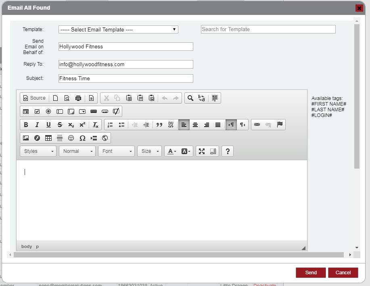
Task: Open the Font size dropdown
Action: (150, 151)
